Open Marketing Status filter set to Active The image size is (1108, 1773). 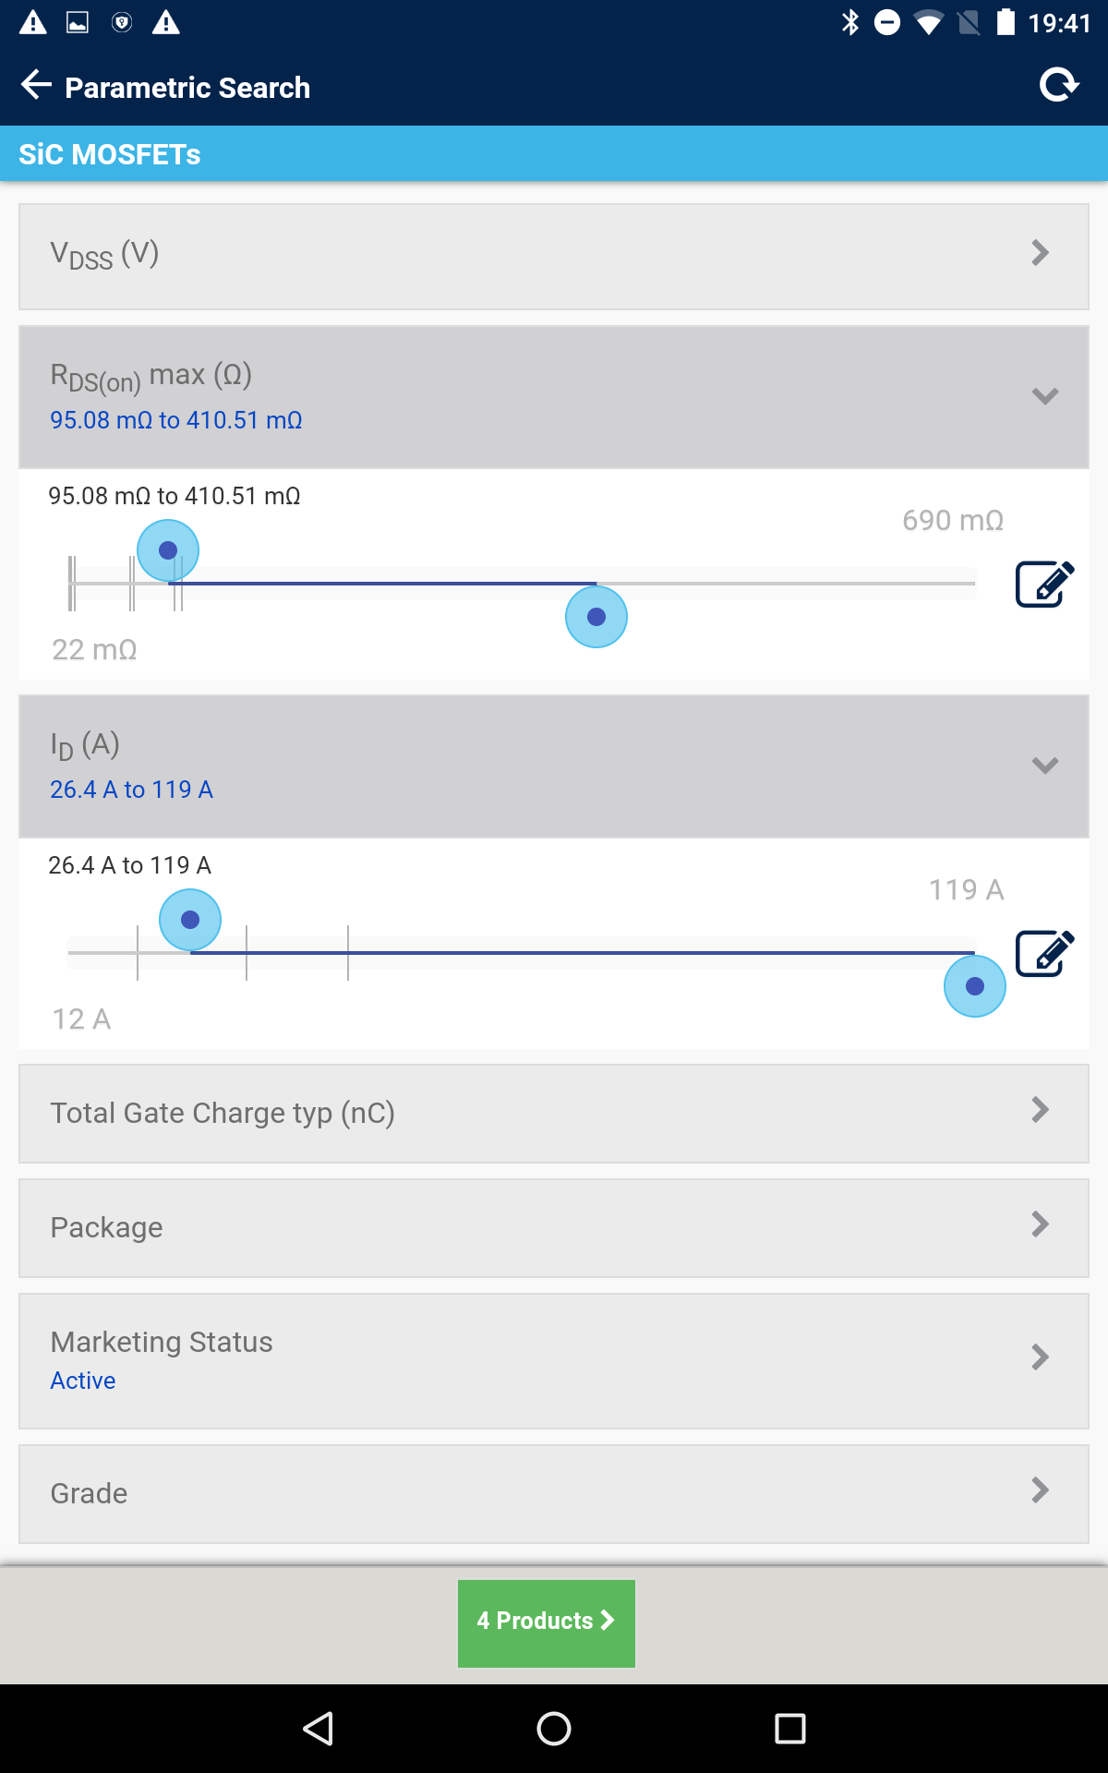point(554,1361)
